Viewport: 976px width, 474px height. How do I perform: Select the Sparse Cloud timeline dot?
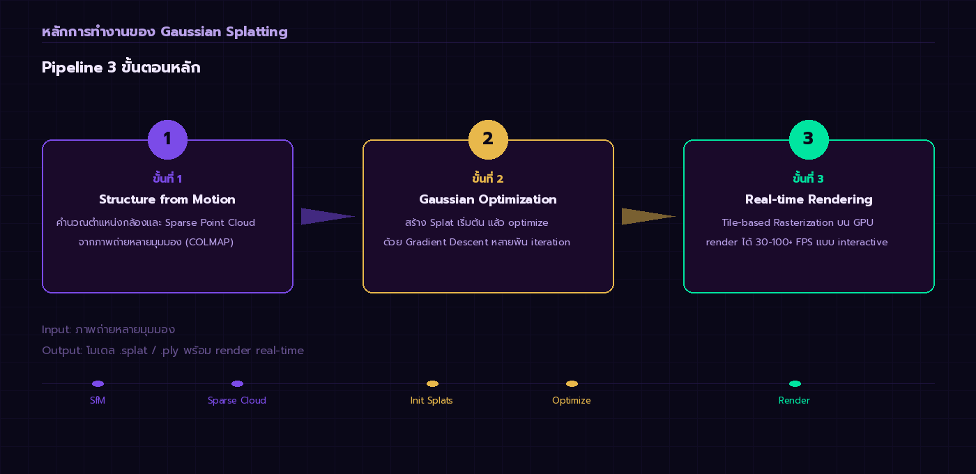coord(237,383)
